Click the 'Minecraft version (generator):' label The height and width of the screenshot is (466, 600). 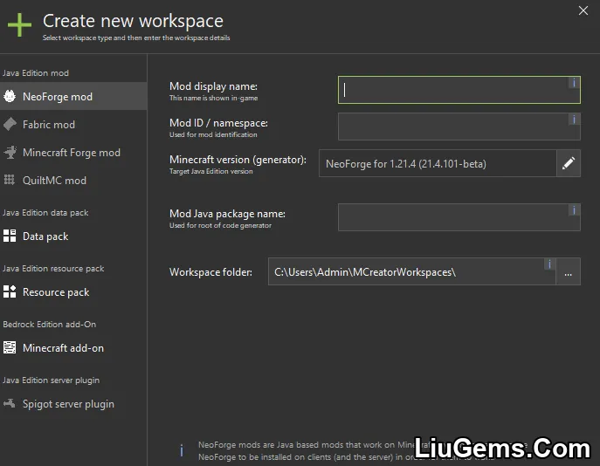pyautogui.click(x=238, y=160)
